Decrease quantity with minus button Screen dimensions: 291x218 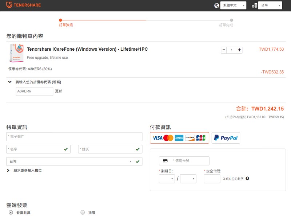[x=224, y=50]
